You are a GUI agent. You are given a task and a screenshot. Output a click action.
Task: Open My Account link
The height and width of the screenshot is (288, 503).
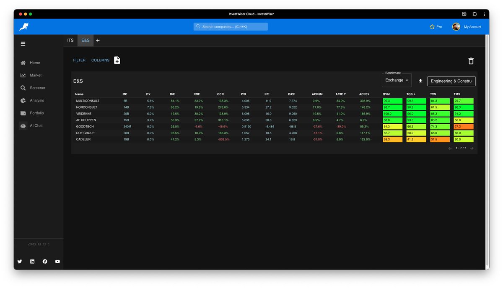click(472, 27)
